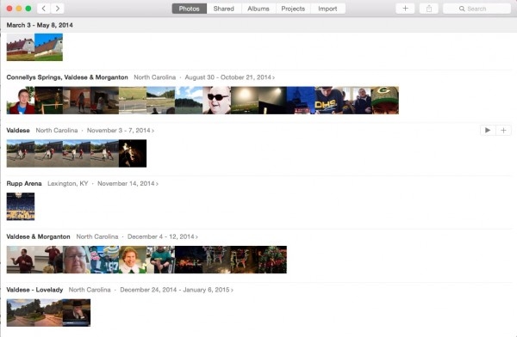Select the man in hat Lovelady photo
517x337 pixels.
(77, 313)
